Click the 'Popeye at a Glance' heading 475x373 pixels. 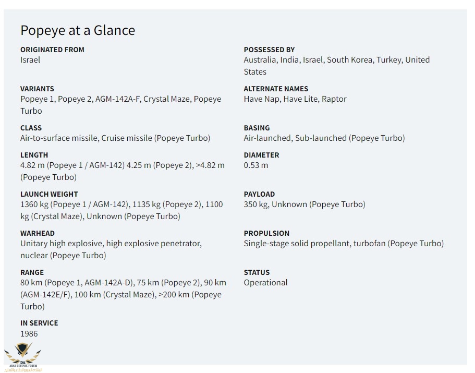click(x=78, y=30)
